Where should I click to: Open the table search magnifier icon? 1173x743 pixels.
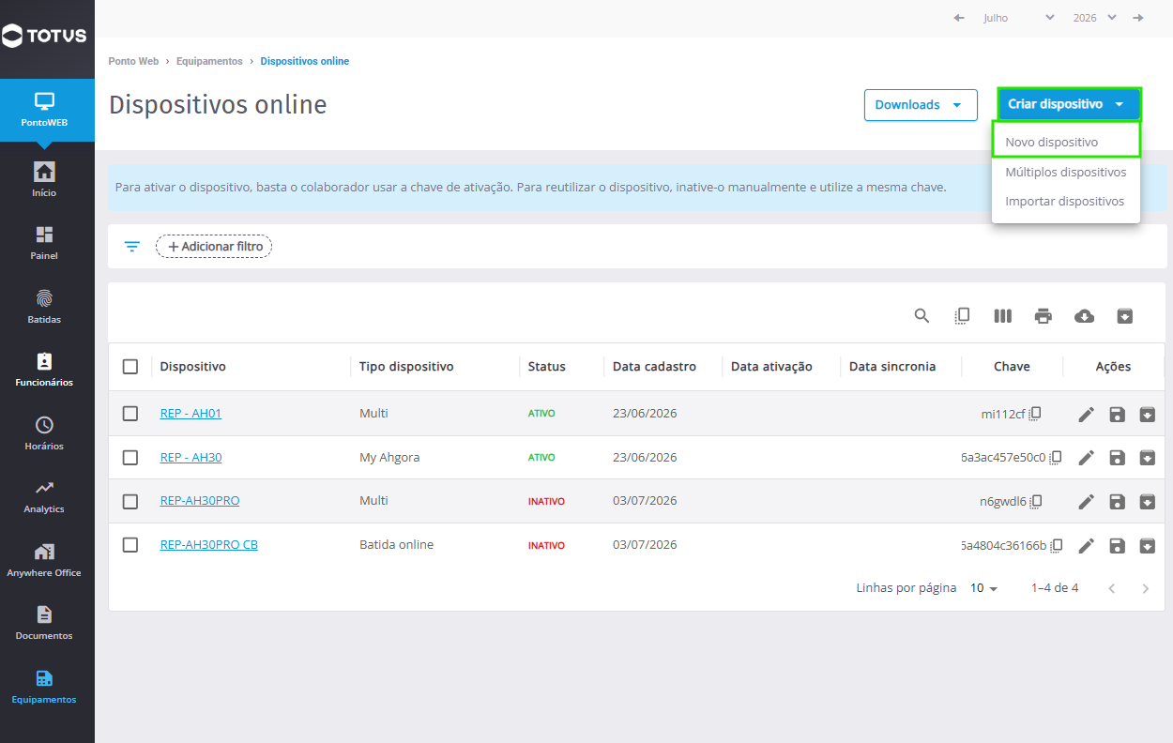[922, 316]
